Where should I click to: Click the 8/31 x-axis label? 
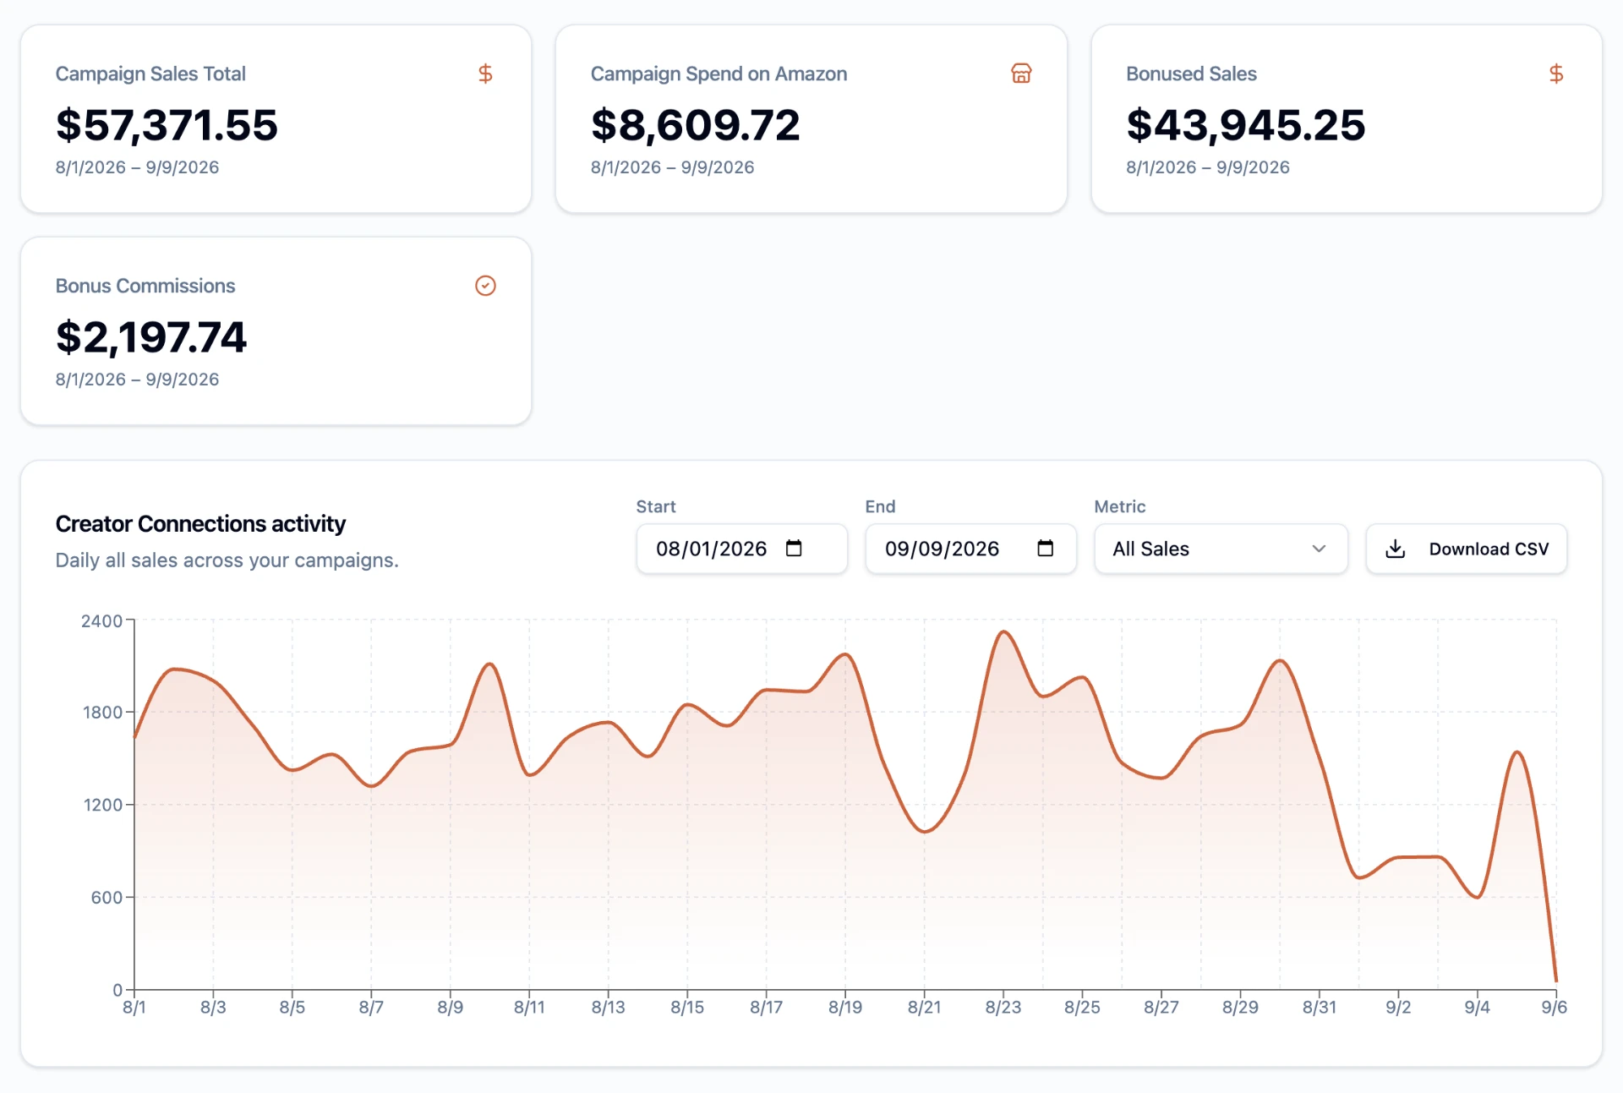pyautogui.click(x=1320, y=1007)
